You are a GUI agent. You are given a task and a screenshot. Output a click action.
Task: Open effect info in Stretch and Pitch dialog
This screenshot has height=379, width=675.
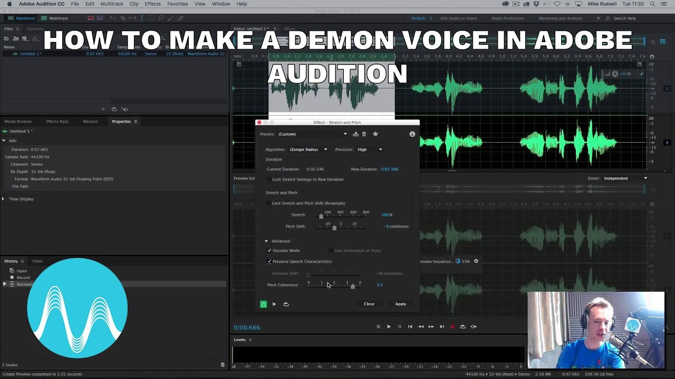412,134
